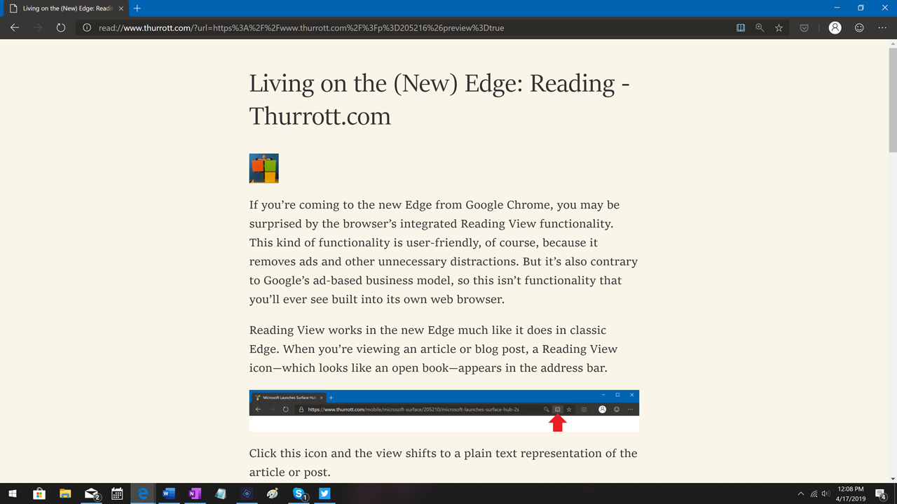Open the Settings and more ellipsis menu

pos(882,28)
